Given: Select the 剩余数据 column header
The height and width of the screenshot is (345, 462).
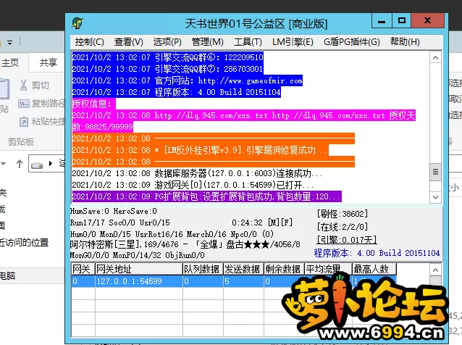Looking at the screenshot, I should click(284, 269).
